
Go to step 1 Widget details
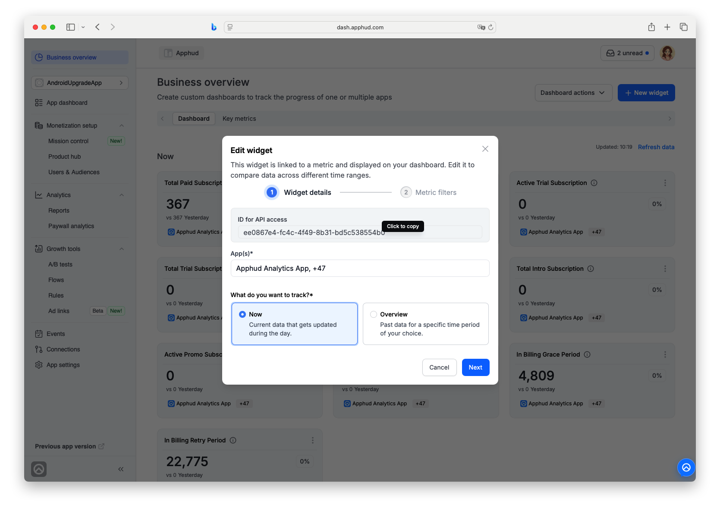[x=299, y=192]
